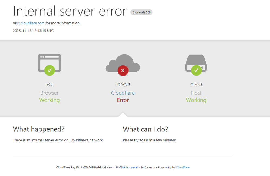Select the timestamp 2025-11-18 13:43:15 UTC
The image size is (270, 176).
click(x=33, y=31)
